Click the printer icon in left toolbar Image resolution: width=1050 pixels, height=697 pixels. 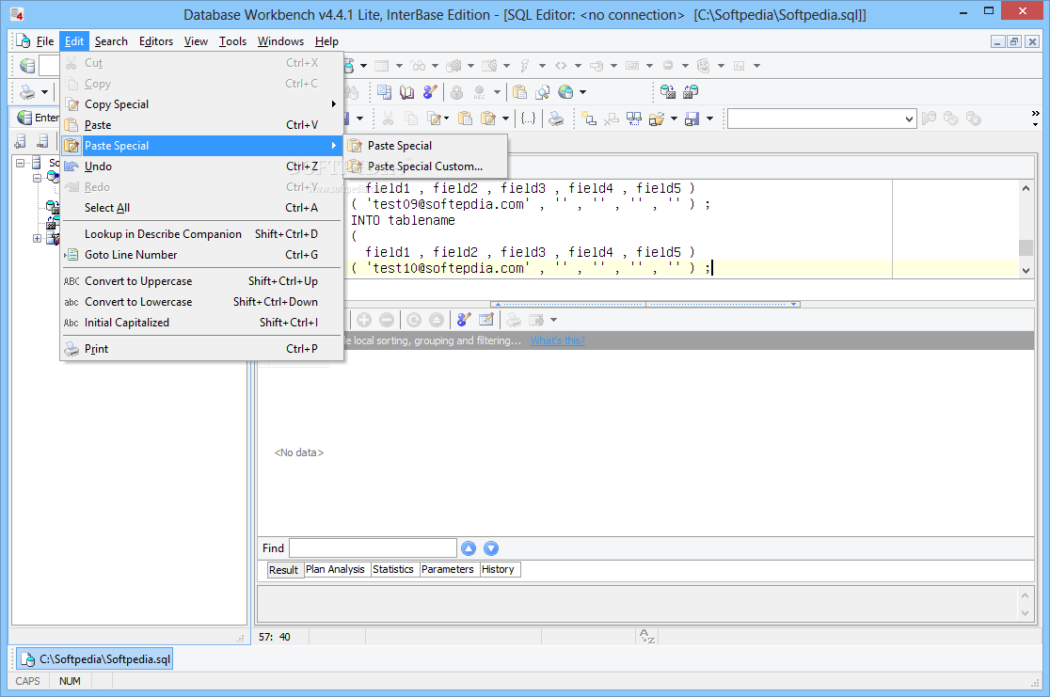click(27, 92)
